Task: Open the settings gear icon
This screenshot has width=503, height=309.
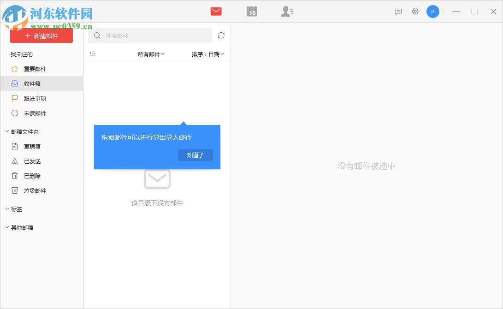Action: pyautogui.click(x=415, y=11)
